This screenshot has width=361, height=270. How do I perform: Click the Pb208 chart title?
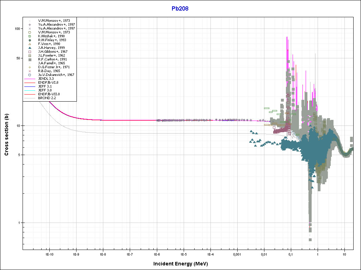(x=180, y=9)
